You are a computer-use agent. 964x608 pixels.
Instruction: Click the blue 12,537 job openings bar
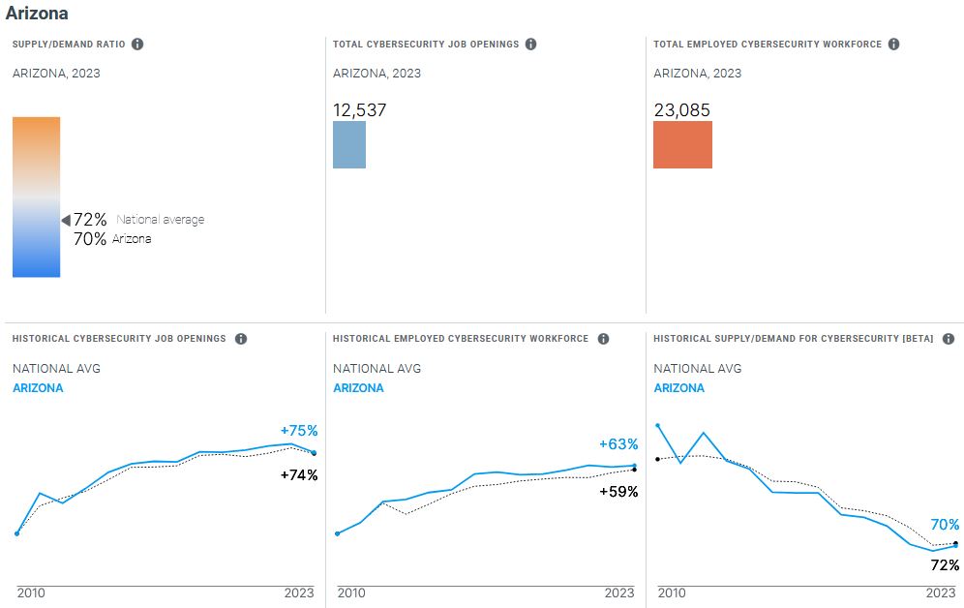(349, 144)
